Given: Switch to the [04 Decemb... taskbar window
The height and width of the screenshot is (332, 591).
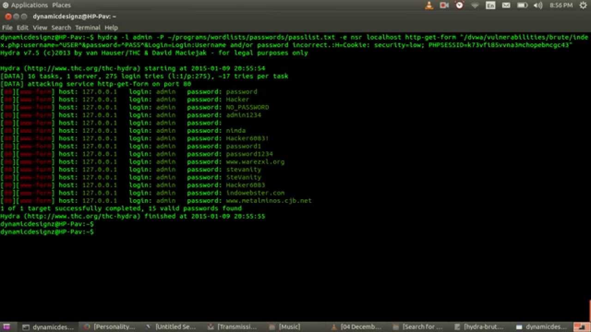Looking at the screenshot, I should [357, 327].
